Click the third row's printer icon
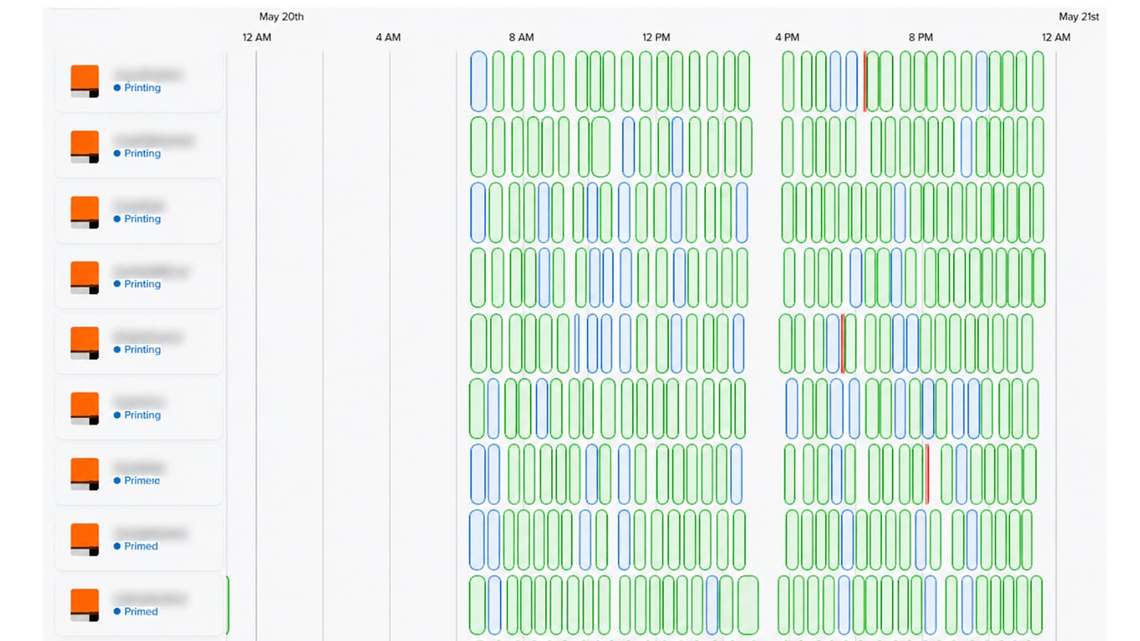The image size is (1140, 641). pos(85,212)
